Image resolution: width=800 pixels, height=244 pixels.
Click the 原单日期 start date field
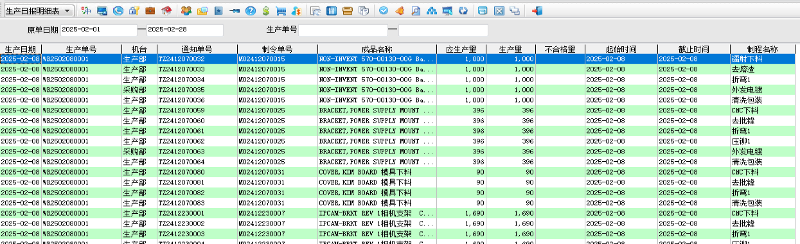(99, 30)
